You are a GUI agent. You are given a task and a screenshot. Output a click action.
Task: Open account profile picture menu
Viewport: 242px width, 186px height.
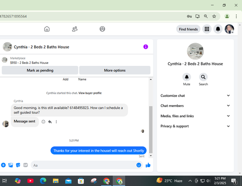[229, 29]
